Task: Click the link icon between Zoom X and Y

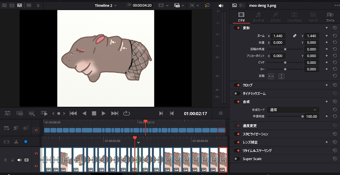Action: click(295, 36)
